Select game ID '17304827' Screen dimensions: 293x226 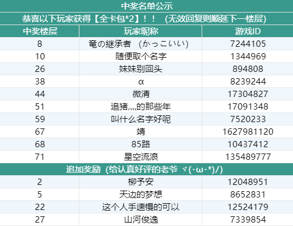point(248,94)
